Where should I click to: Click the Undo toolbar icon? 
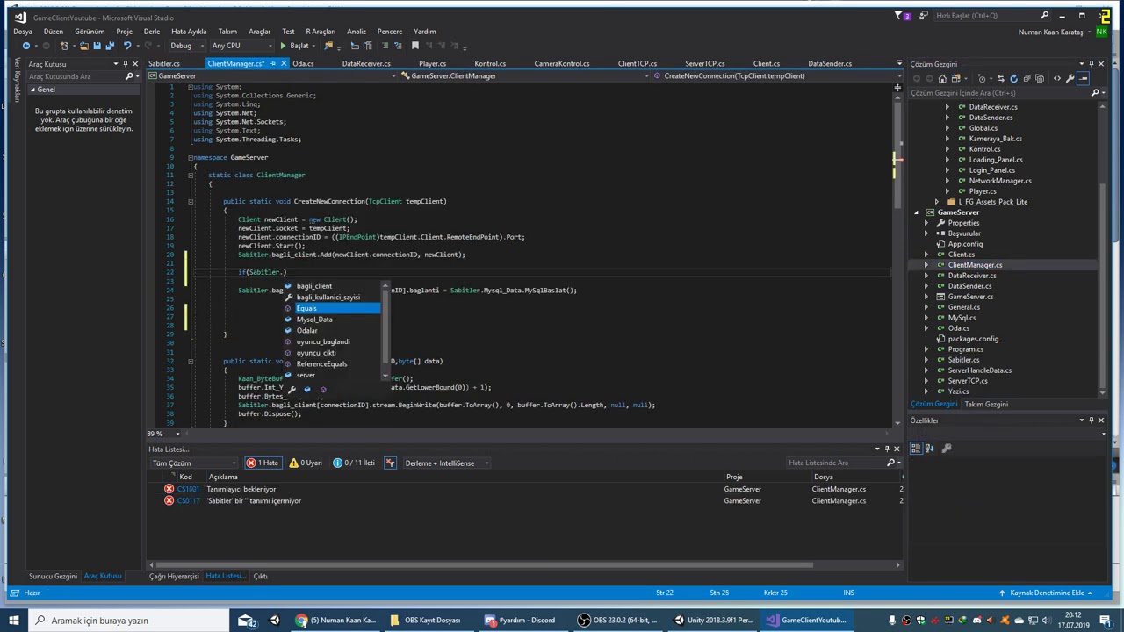(x=127, y=46)
